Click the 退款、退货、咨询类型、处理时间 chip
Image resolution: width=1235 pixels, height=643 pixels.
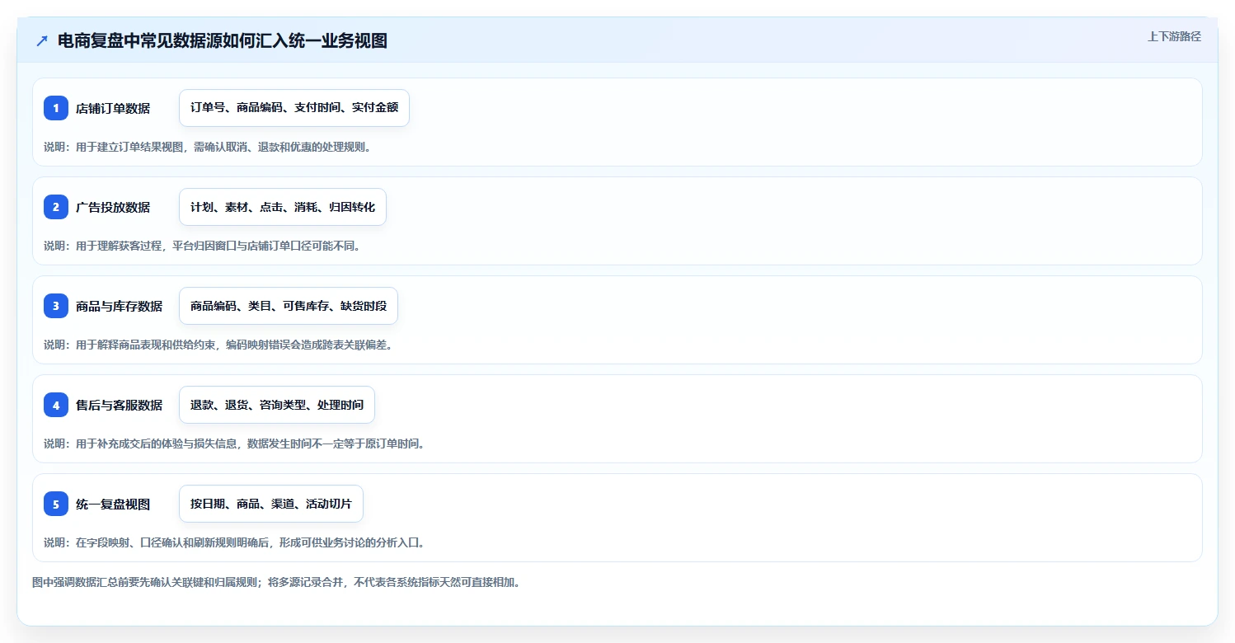(277, 405)
